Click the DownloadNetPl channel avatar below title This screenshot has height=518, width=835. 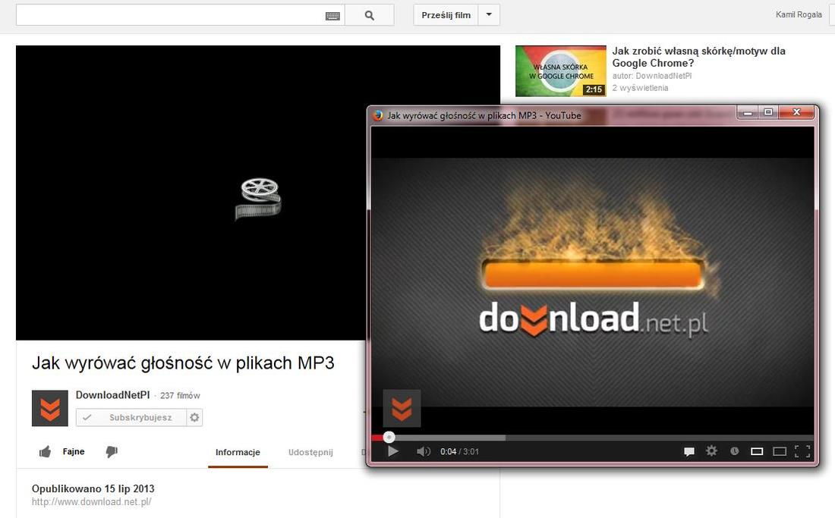[x=50, y=409]
